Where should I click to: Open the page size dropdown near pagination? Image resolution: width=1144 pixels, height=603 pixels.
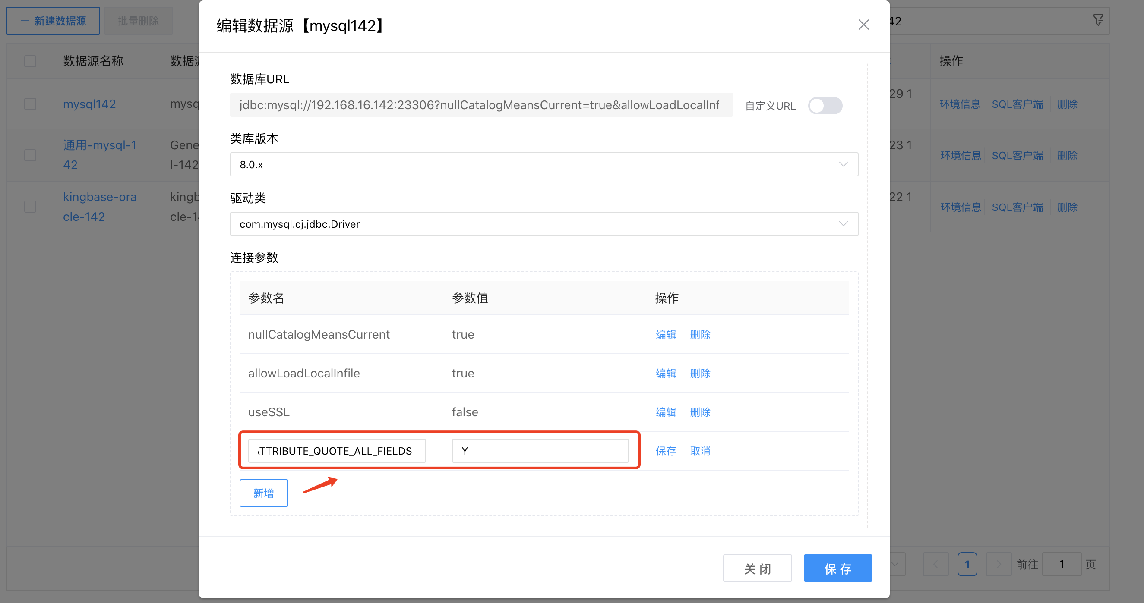(896, 564)
